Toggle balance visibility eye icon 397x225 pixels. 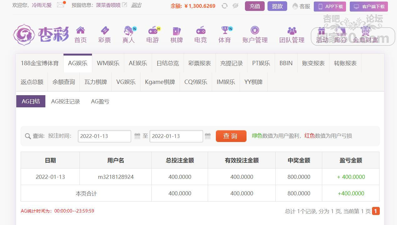click(x=236, y=6)
